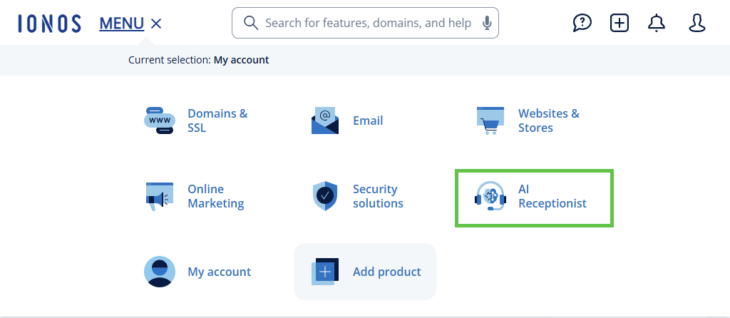The image size is (730, 318).
Task: Click the Websites & Stores cart icon
Action: point(490,120)
